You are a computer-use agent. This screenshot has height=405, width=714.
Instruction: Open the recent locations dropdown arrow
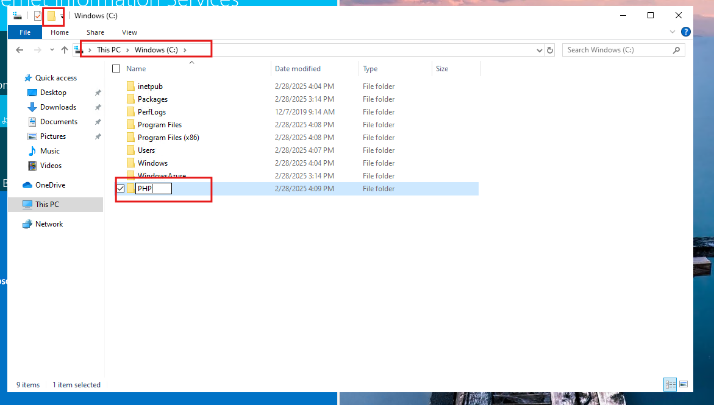(52, 50)
